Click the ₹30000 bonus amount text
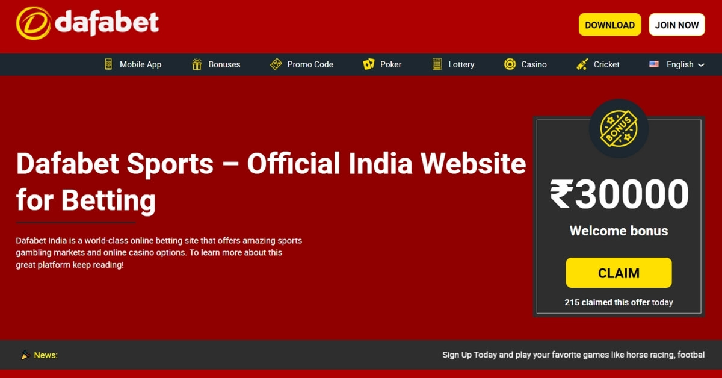Image resolution: width=722 pixels, height=378 pixels. 619,194
